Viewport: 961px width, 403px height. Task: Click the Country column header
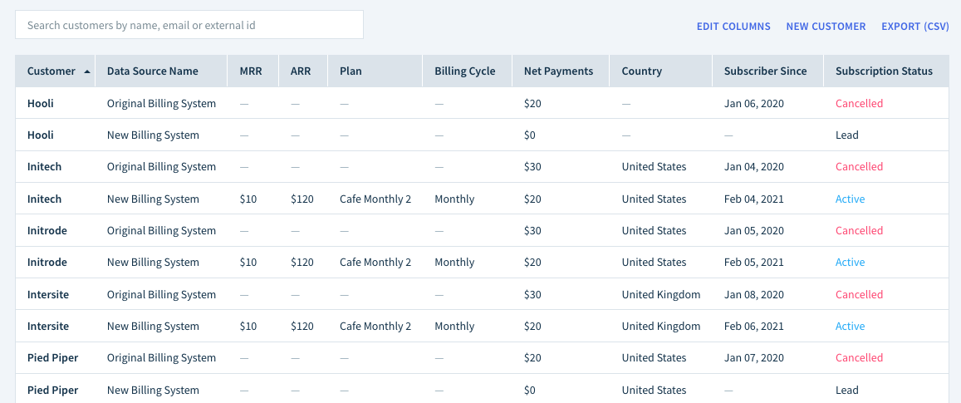(x=642, y=71)
